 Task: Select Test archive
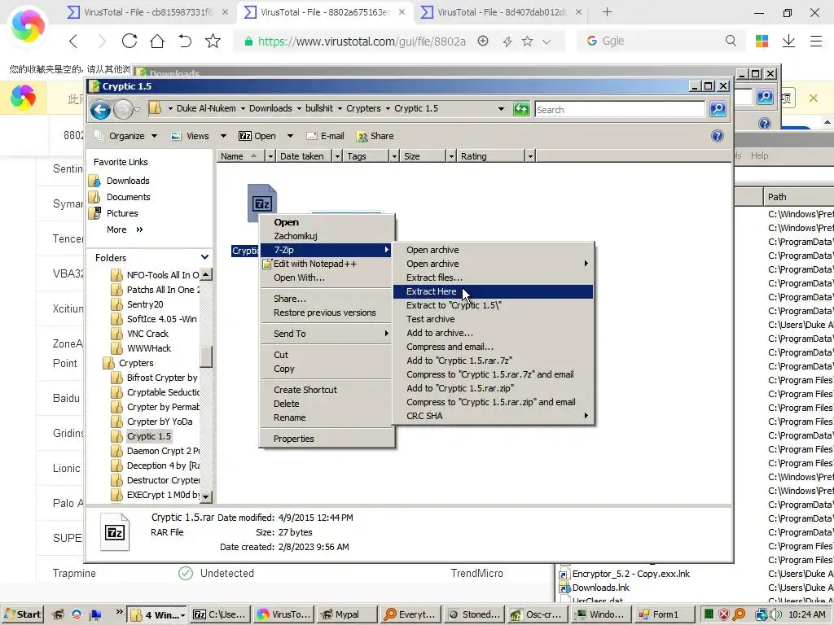[493, 319]
